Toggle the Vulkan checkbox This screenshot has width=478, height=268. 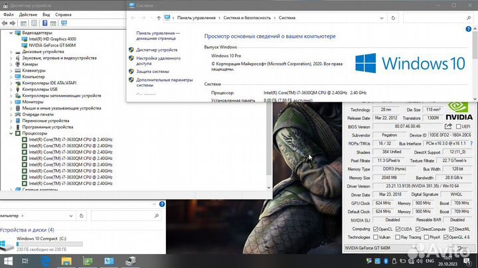coord(376,236)
